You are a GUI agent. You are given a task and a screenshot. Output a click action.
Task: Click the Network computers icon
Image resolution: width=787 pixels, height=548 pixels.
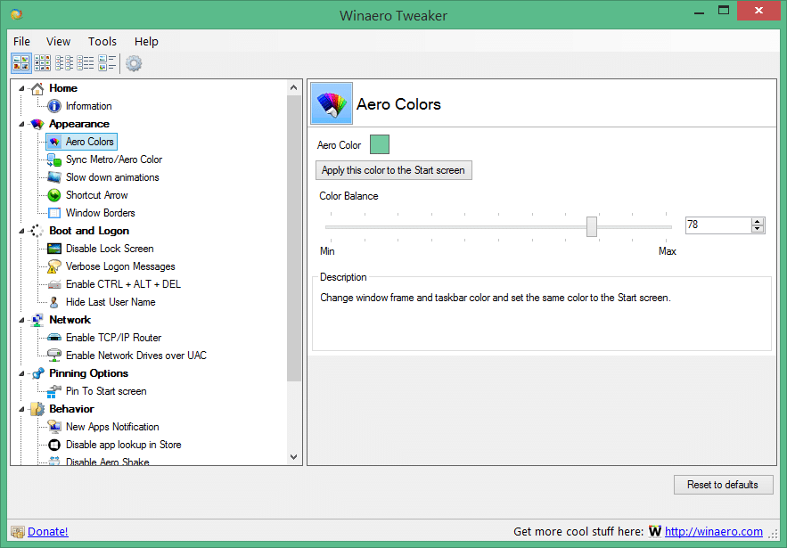(37, 320)
